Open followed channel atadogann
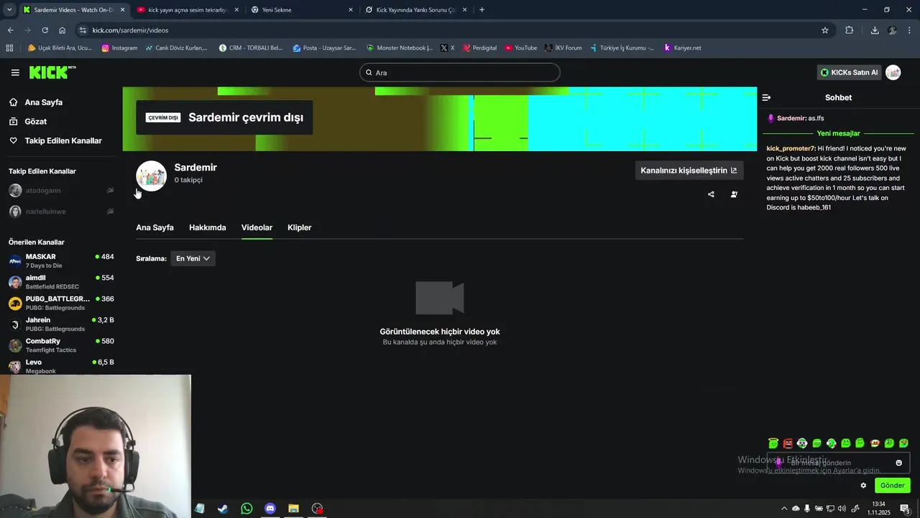The image size is (920, 518). pyautogui.click(x=61, y=191)
